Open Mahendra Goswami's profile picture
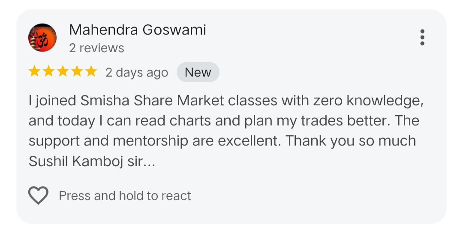This screenshot has height=233, width=463. tap(42, 38)
